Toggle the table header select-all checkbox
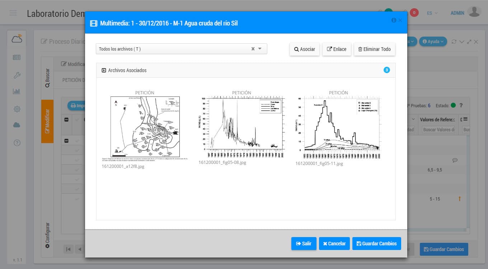 pyautogui.click(x=66, y=120)
